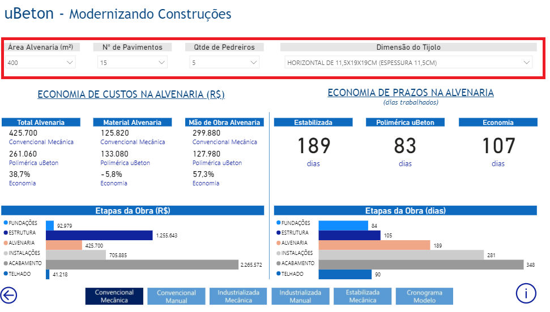
Task: Select the Instalações bar in days chart
Action: pos(401,255)
